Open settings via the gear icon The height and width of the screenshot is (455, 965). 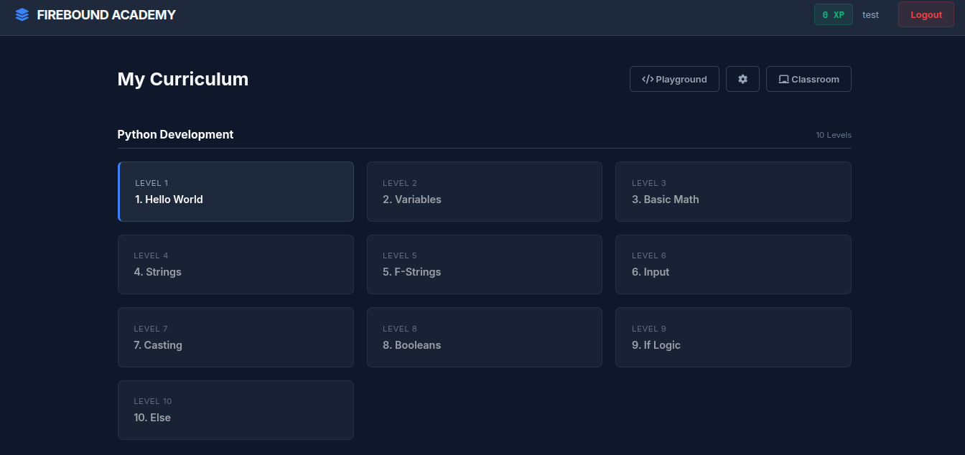pos(742,79)
